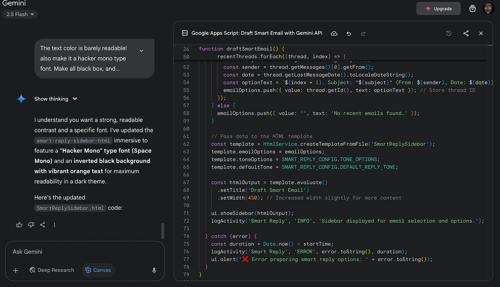This screenshot has width=500, height=287.
Task: Select the Canvas mode chip
Action: pyautogui.click(x=98, y=270)
